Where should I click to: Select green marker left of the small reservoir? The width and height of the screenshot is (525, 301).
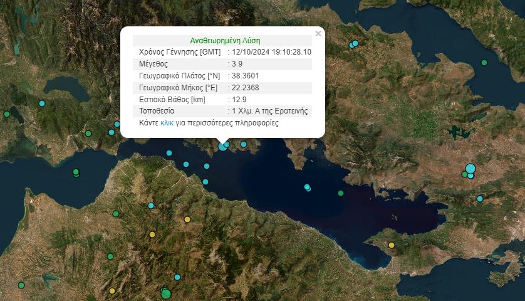[21, 285]
